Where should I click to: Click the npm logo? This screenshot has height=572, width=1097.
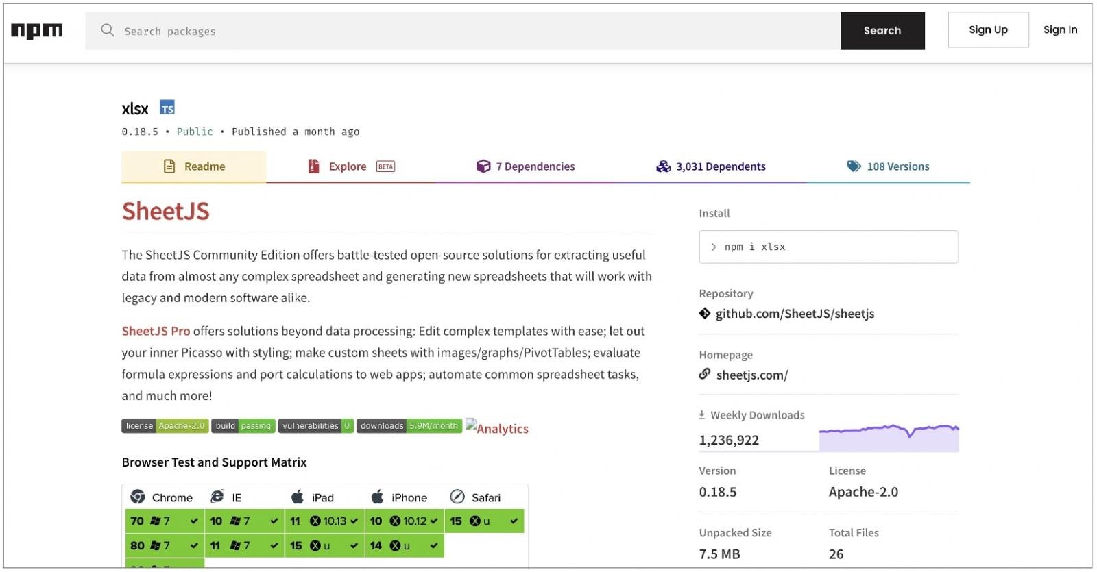(x=36, y=31)
